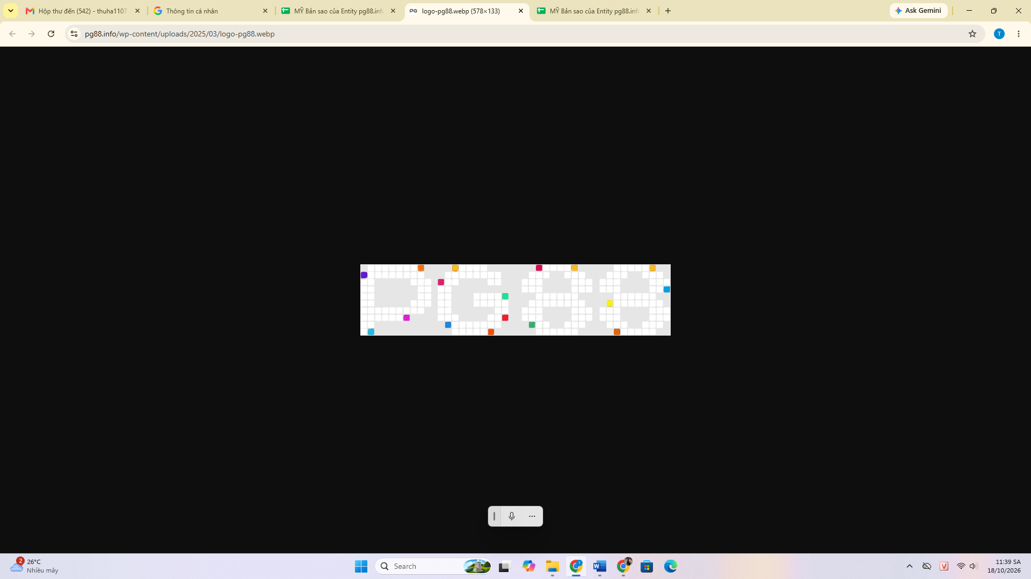
Task: Reload the page with the refresh icon
Action: 51,34
